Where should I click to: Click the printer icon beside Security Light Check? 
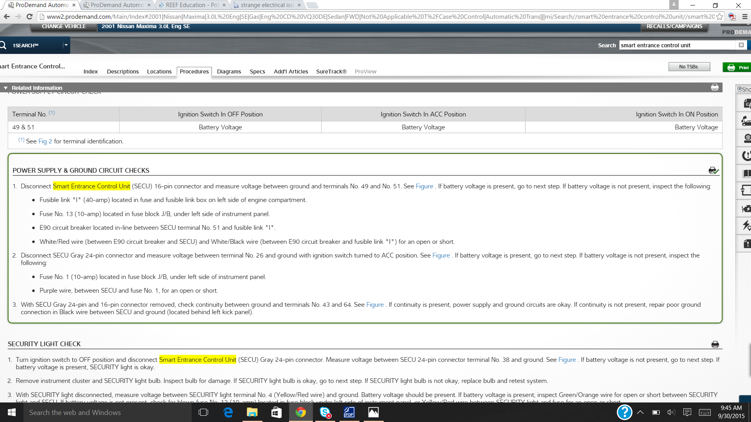point(715,344)
